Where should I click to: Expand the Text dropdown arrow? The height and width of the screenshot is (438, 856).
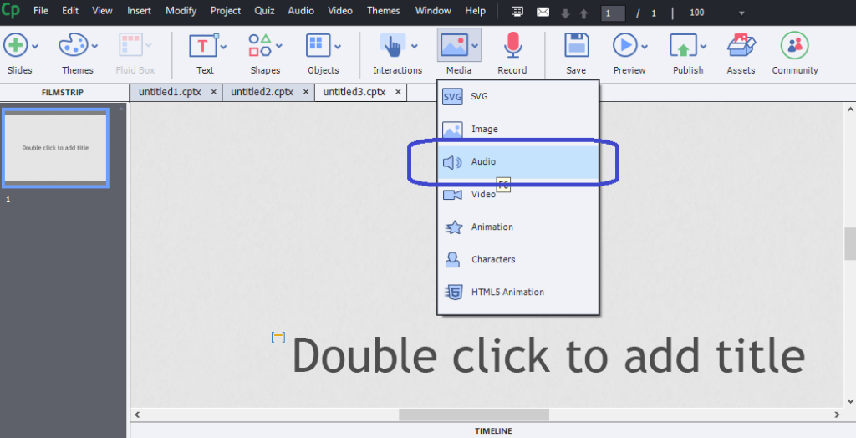coord(223,47)
